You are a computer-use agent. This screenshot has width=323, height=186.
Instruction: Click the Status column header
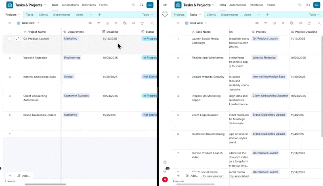point(148,32)
